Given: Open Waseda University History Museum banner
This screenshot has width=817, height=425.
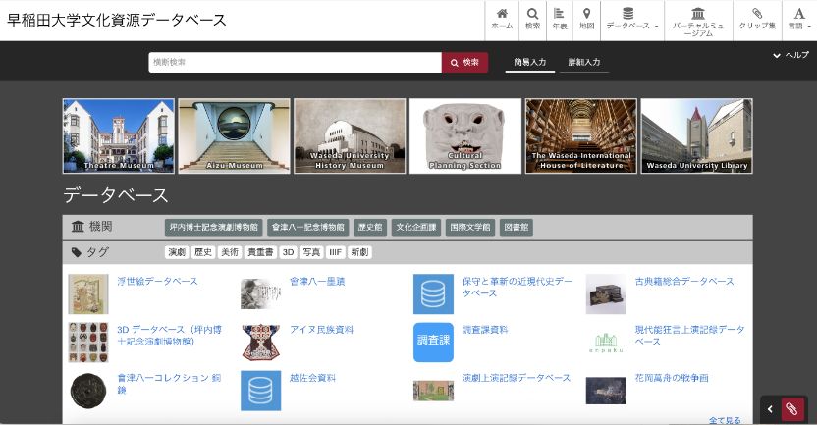Looking at the screenshot, I should pyautogui.click(x=351, y=135).
